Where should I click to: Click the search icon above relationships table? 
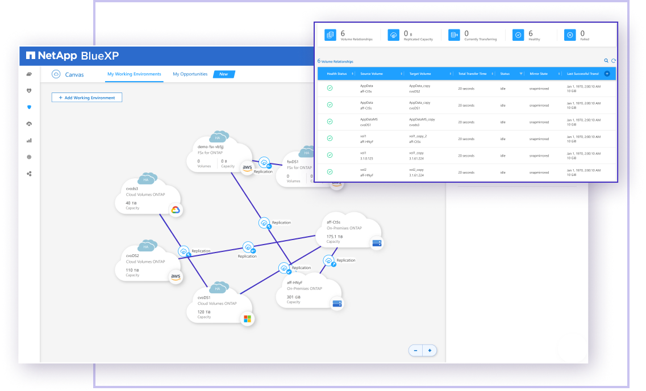pyautogui.click(x=606, y=61)
